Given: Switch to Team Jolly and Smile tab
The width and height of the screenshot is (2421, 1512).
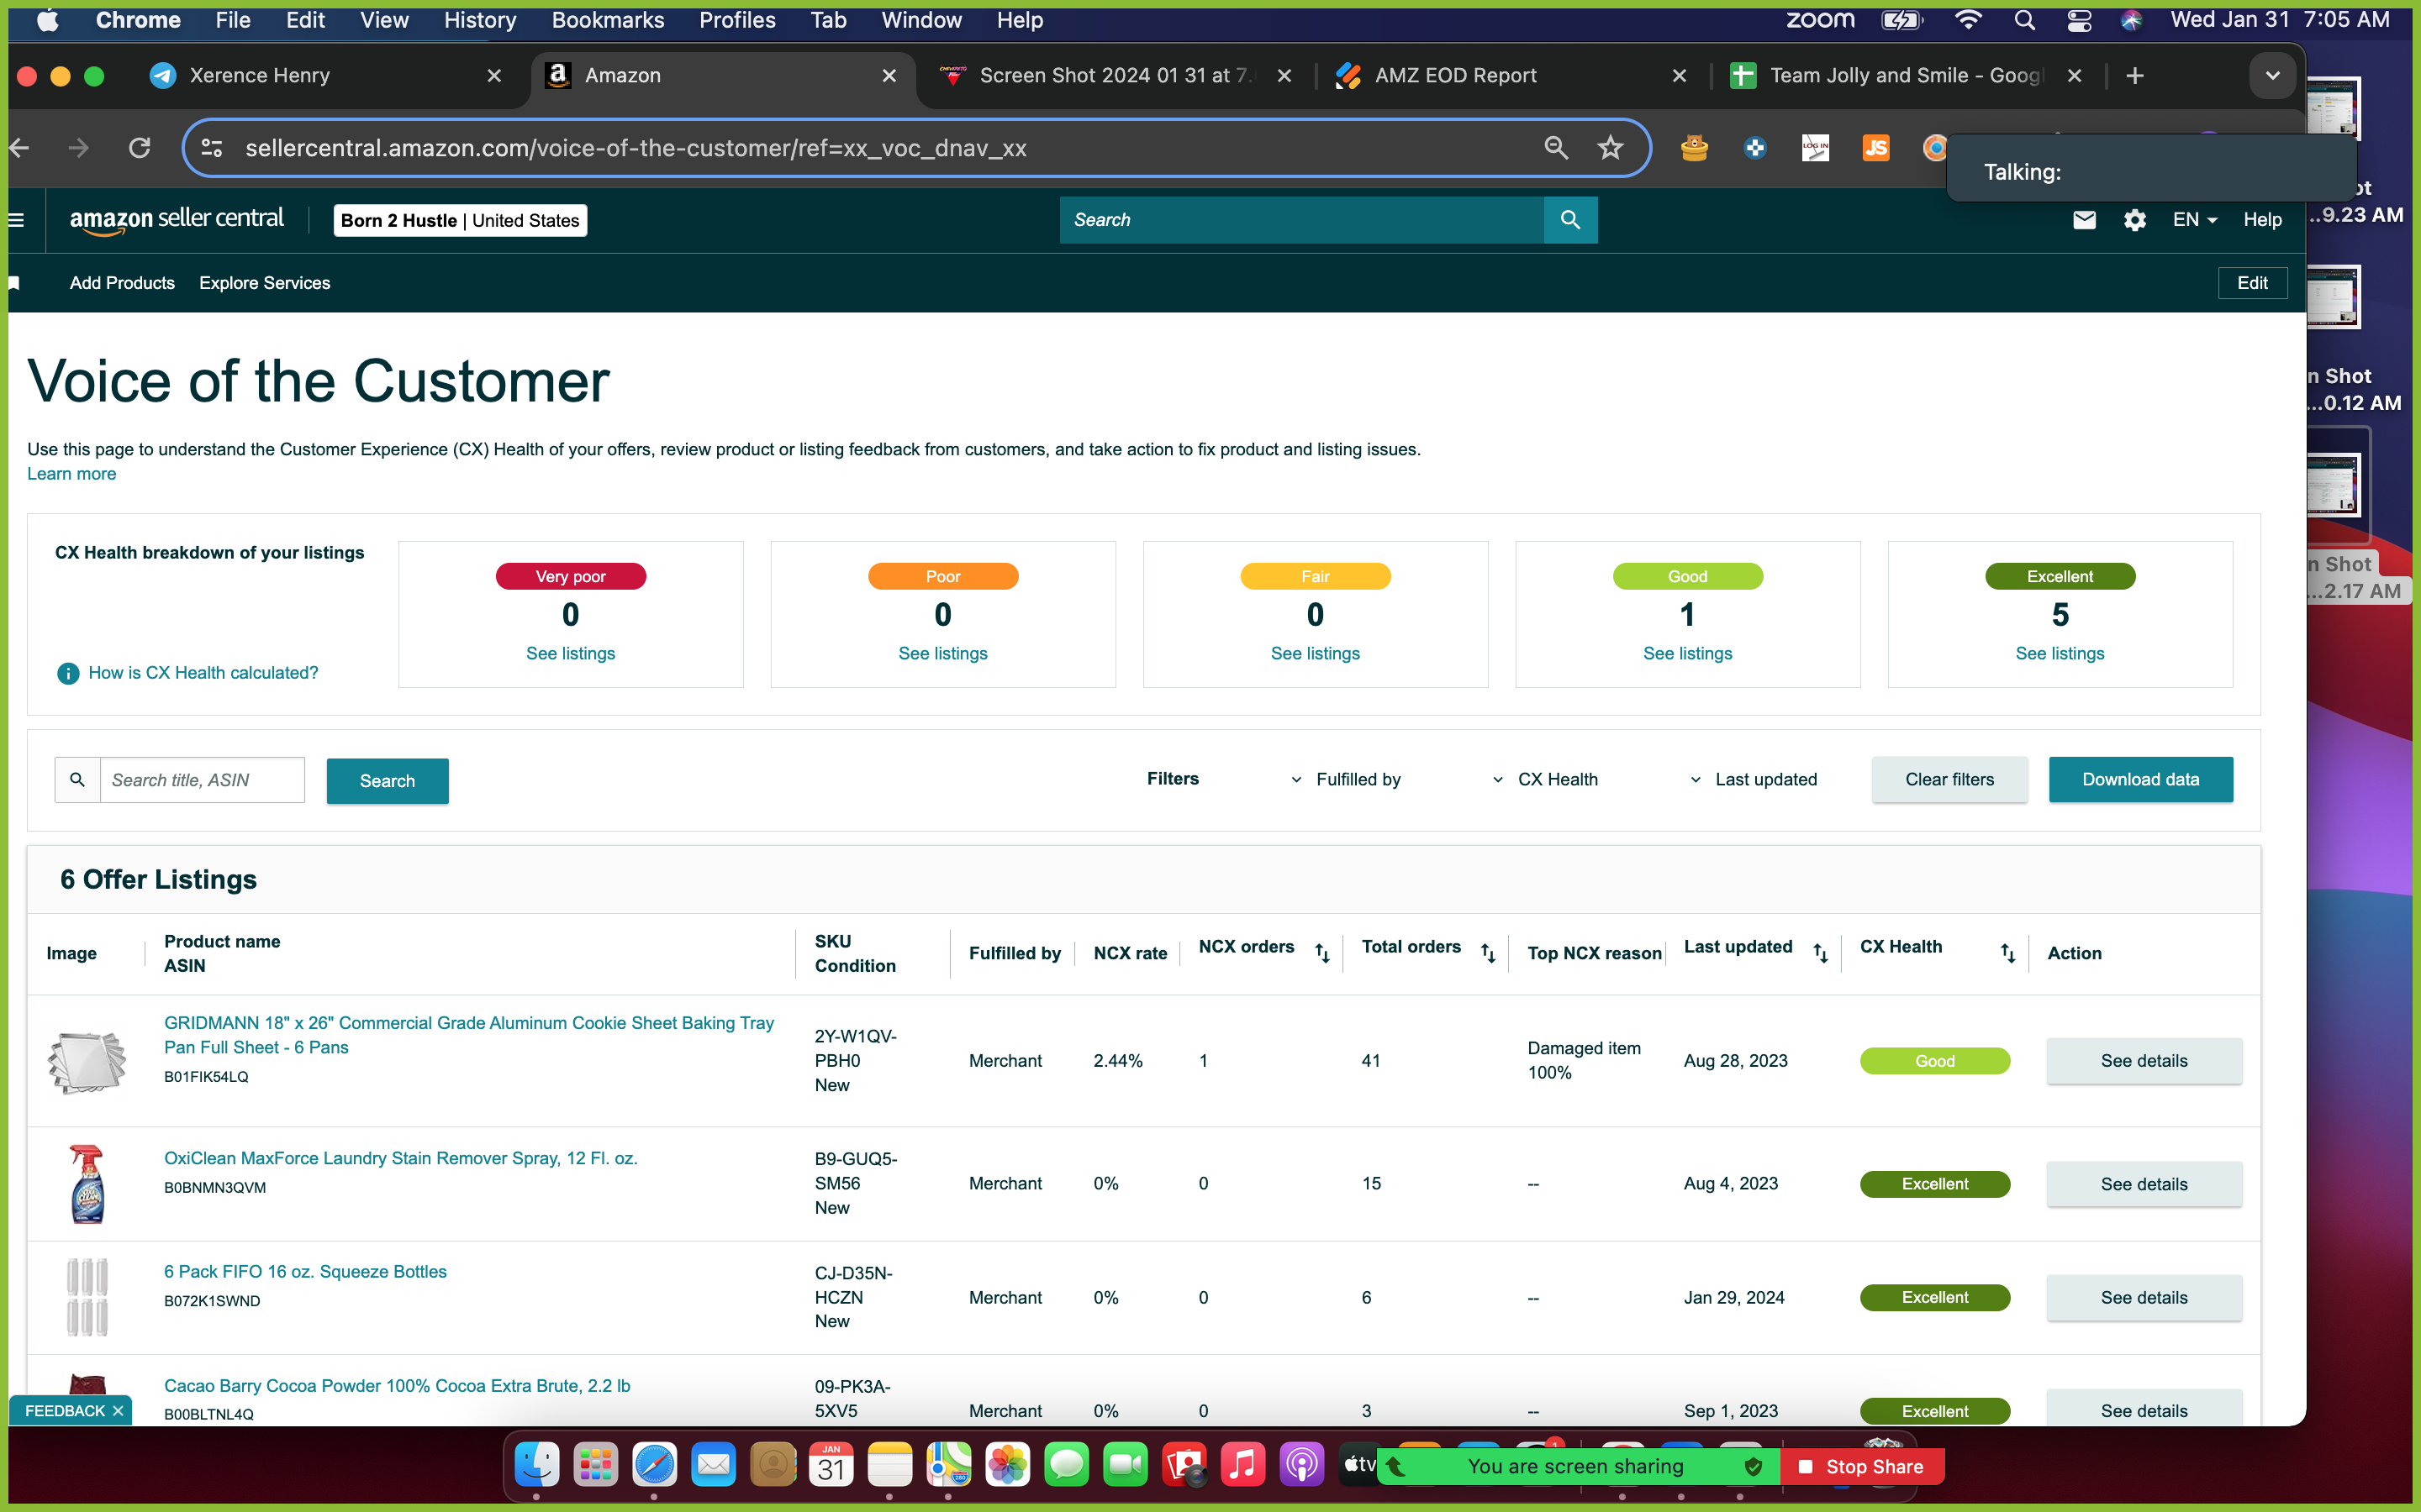Looking at the screenshot, I should point(1906,76).
